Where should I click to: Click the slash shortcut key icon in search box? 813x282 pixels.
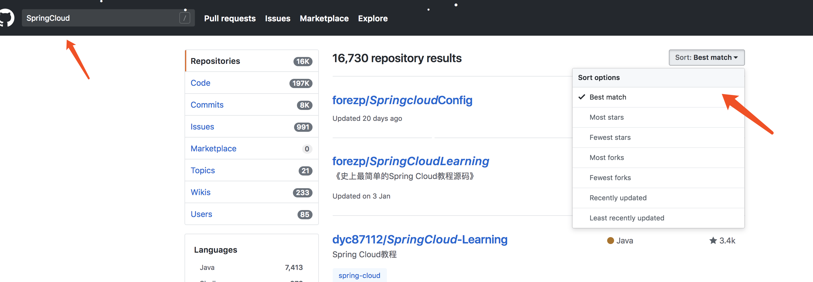coord(185,18)
